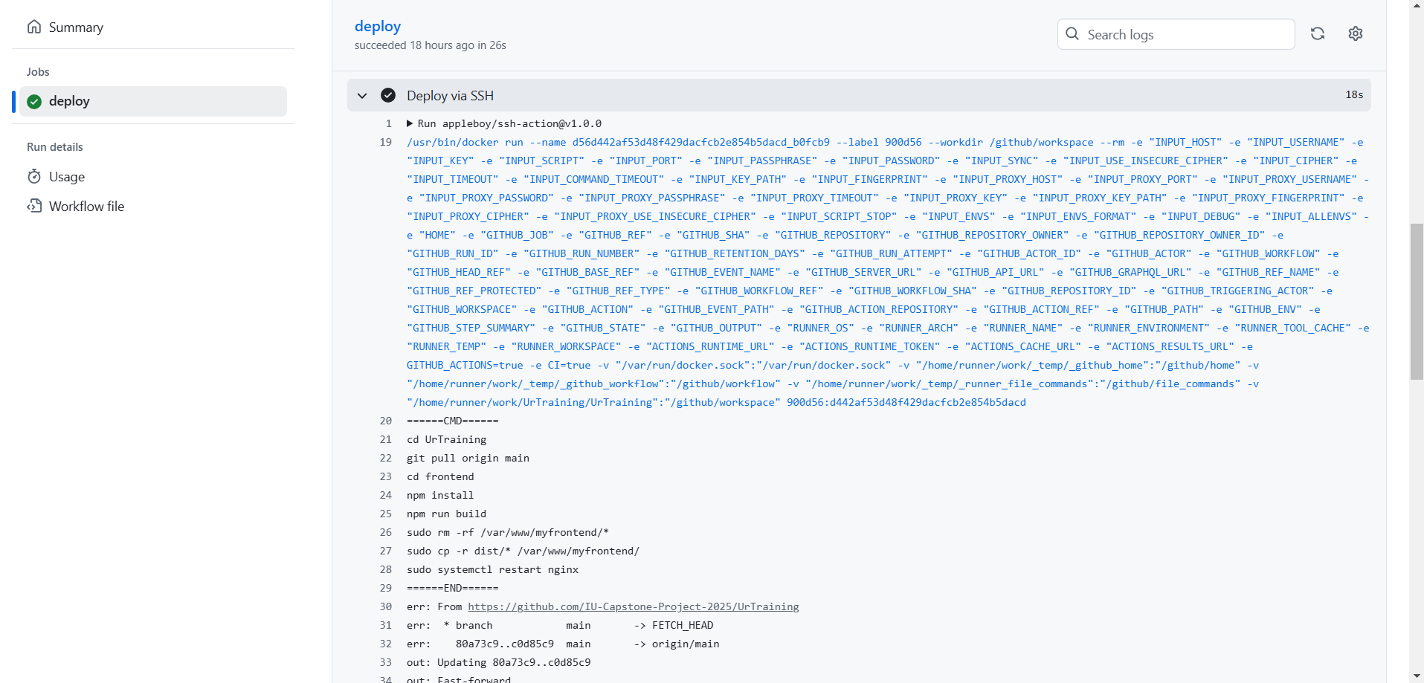The height and width of the screenshot is (683, 1424).
Task: Collapse the Deploy via SSH step chevron
Action: 362,95
